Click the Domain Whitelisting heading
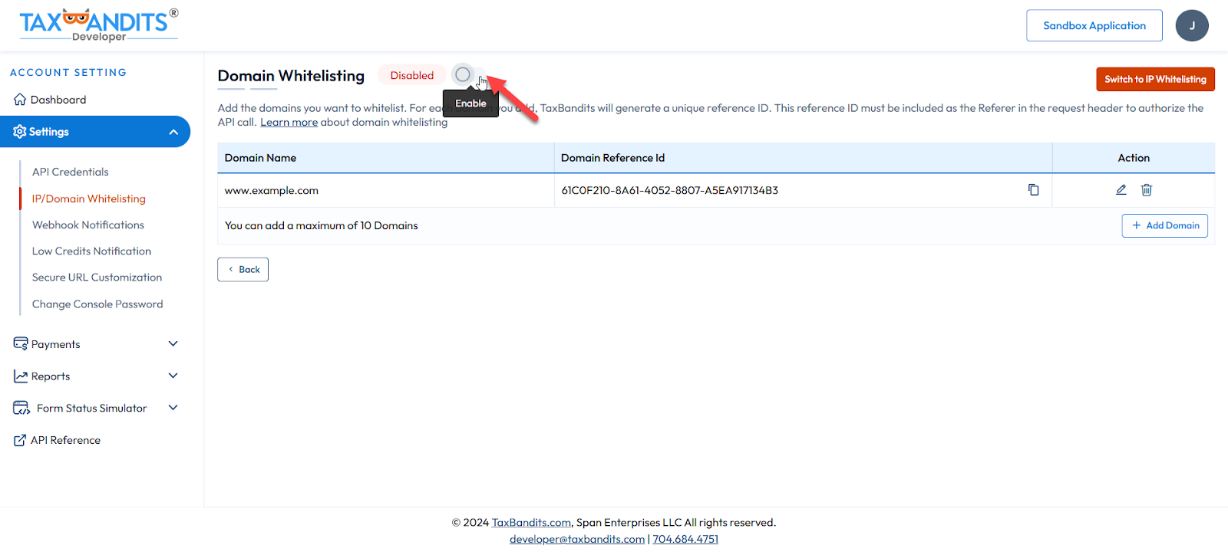 coord(291,76)
